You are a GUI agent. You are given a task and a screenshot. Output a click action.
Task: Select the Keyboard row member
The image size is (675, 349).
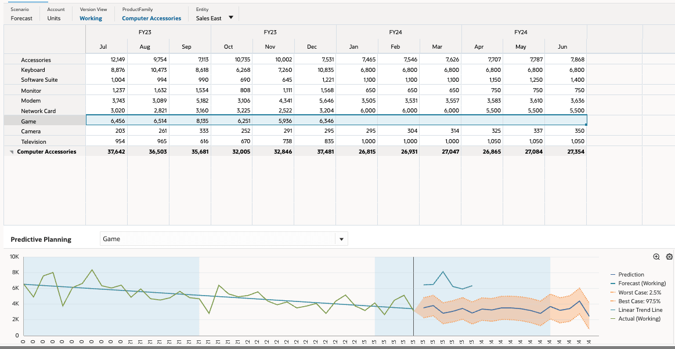[33, 70]
